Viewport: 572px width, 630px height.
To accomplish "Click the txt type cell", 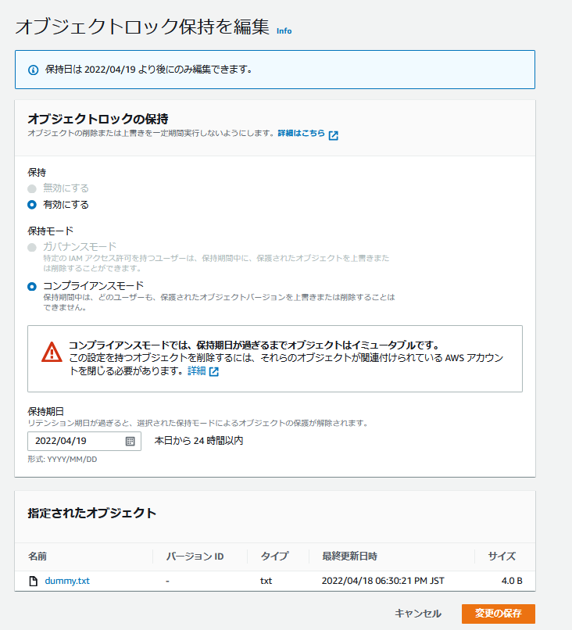I will [266, 581].
